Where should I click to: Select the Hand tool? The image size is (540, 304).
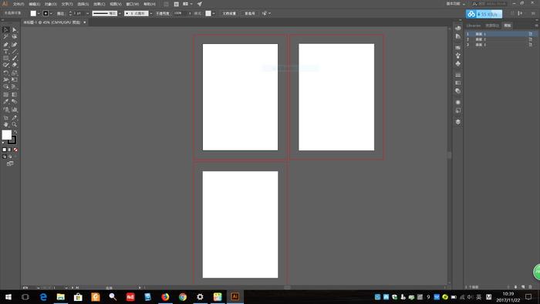6,124
